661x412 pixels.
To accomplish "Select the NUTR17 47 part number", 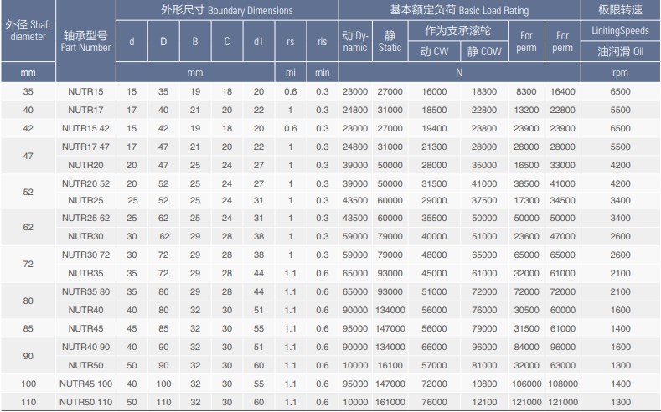I will (x=85, y=147).
